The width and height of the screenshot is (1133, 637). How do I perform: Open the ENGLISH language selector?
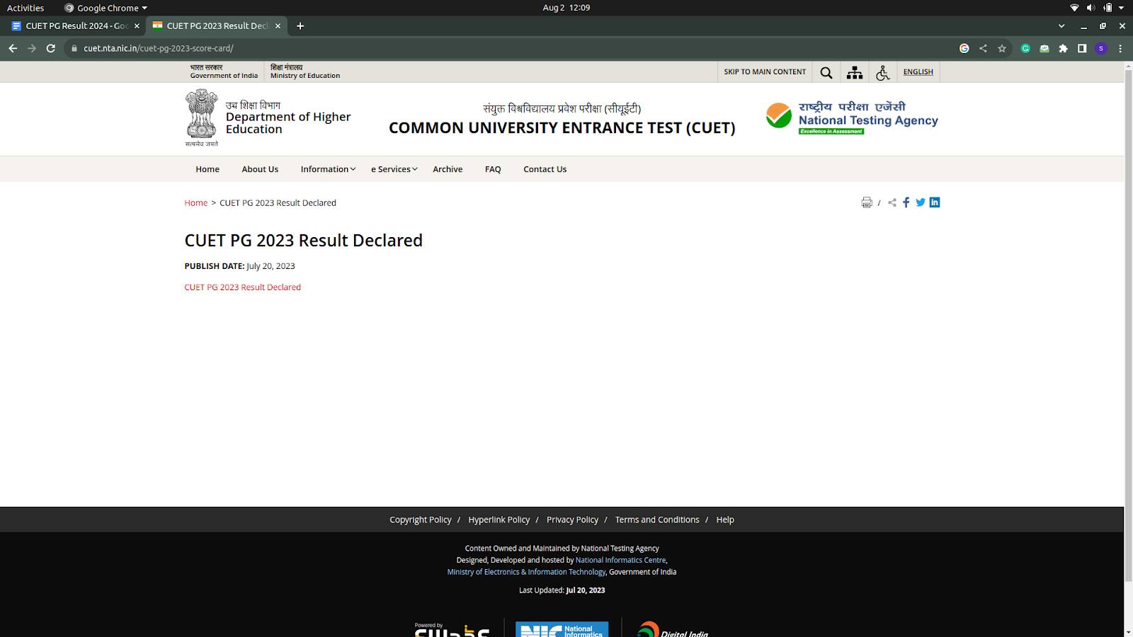(918, 71)
